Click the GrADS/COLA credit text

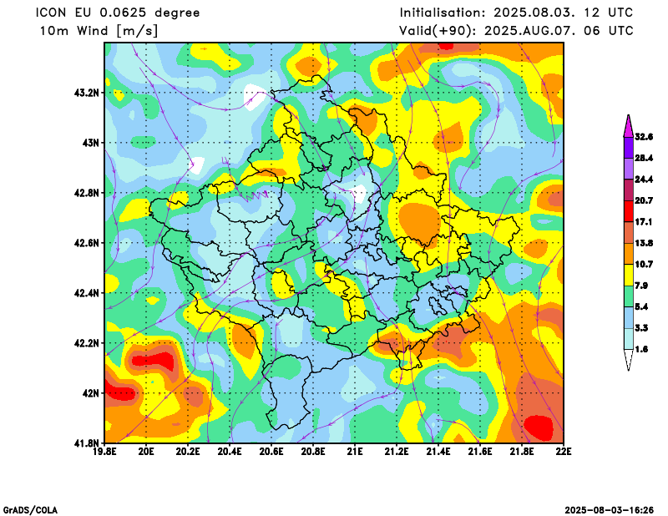point(30,510)
